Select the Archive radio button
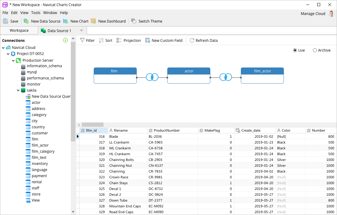The image size is (337, 215). [x=315, y=50]
